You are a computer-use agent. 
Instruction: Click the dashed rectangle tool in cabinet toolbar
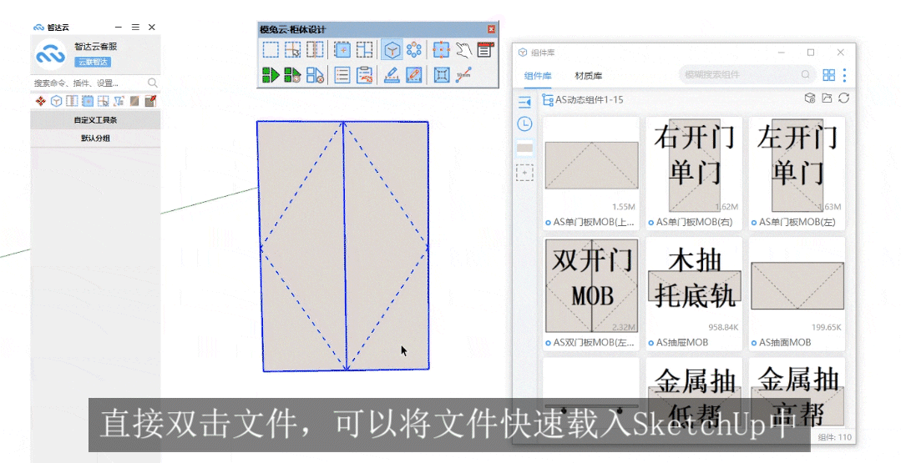click(271, 50)
